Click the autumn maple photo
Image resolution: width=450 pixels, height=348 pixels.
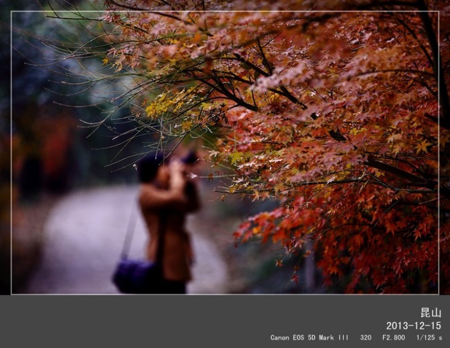coord(225,147)
